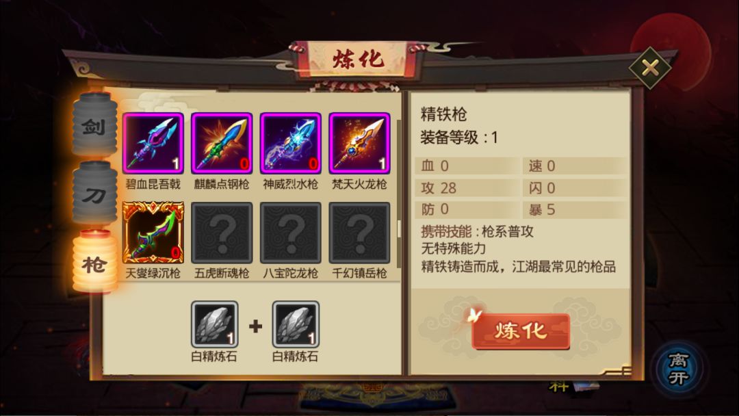Click the 携带技能 skill description text
The width and height of the screenshot is (739, 416).
[478, 231]
